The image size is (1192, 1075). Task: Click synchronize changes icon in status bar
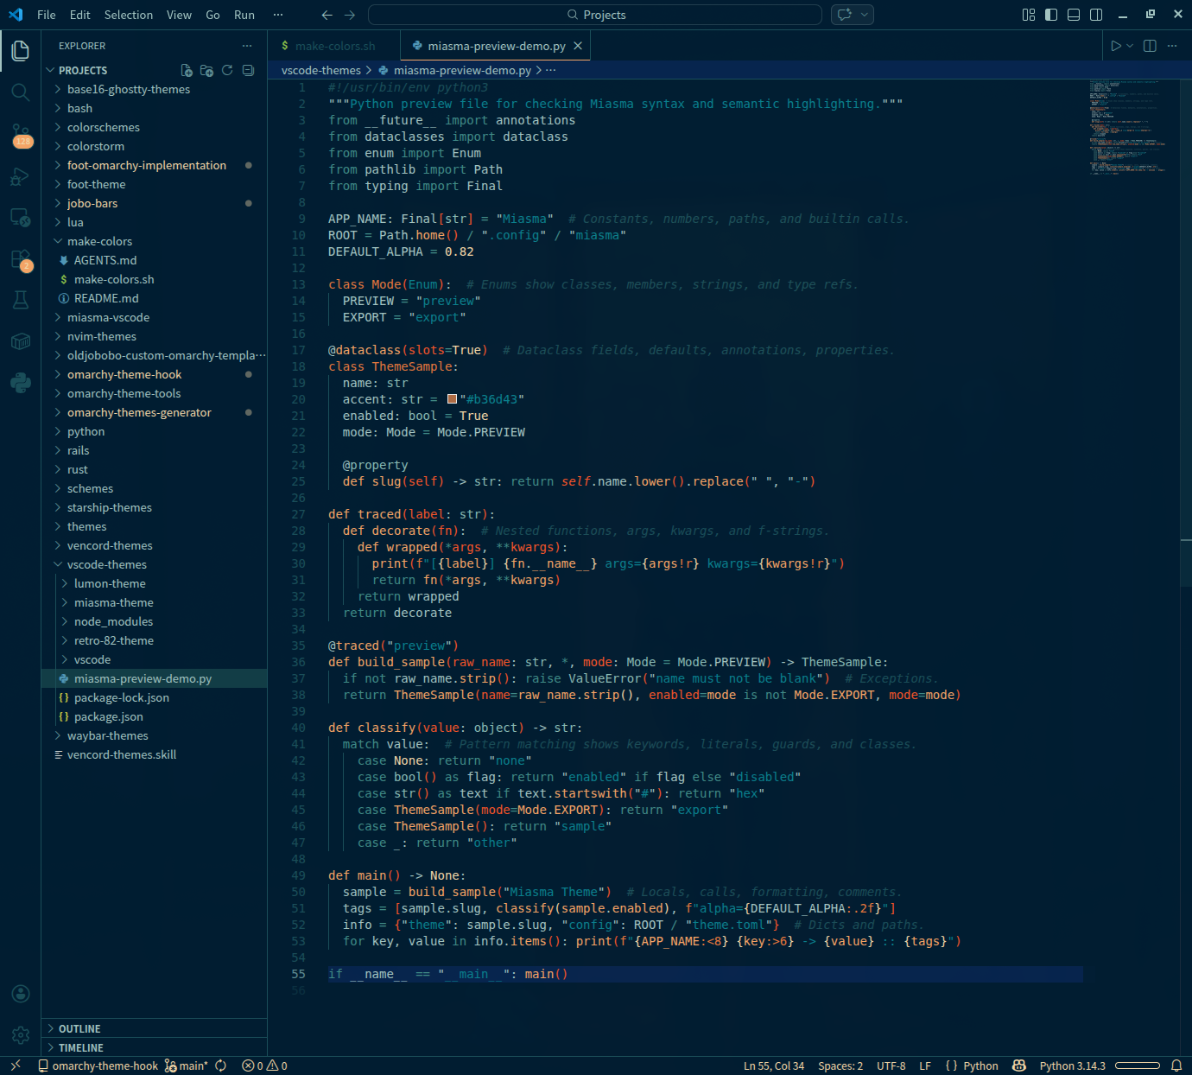click(x=221, y=1065)
